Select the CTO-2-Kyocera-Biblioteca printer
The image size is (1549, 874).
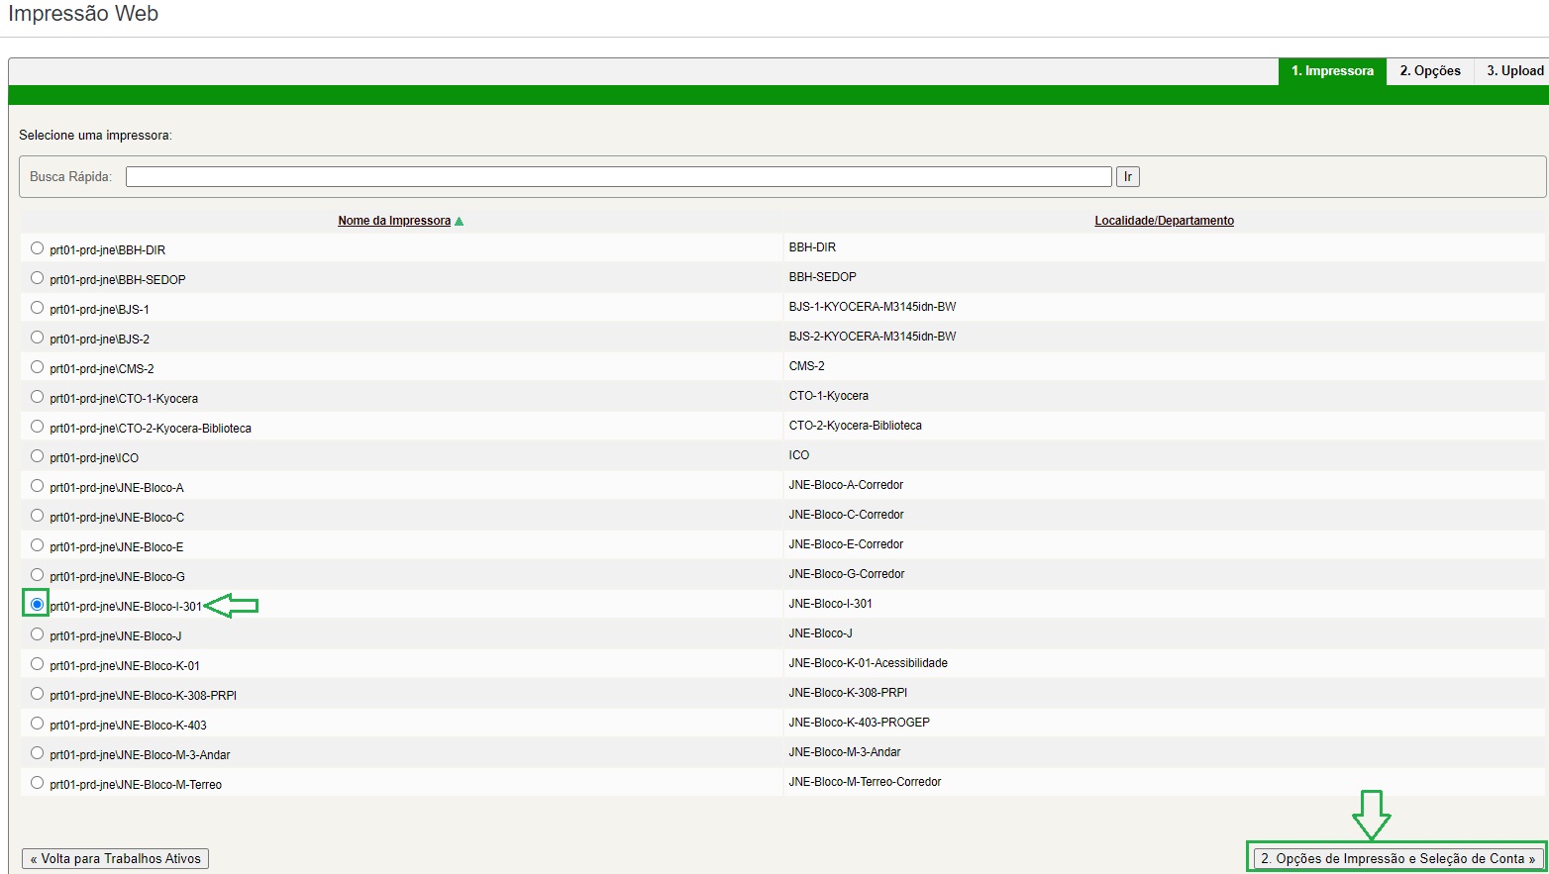37,427
